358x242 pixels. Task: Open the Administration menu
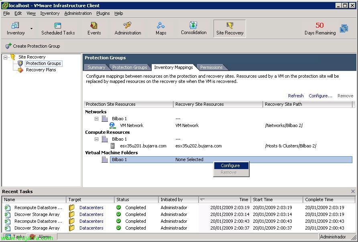point(78,13)
